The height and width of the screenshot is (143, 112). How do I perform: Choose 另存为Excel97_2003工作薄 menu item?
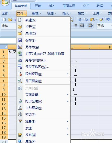pos(43,53)
